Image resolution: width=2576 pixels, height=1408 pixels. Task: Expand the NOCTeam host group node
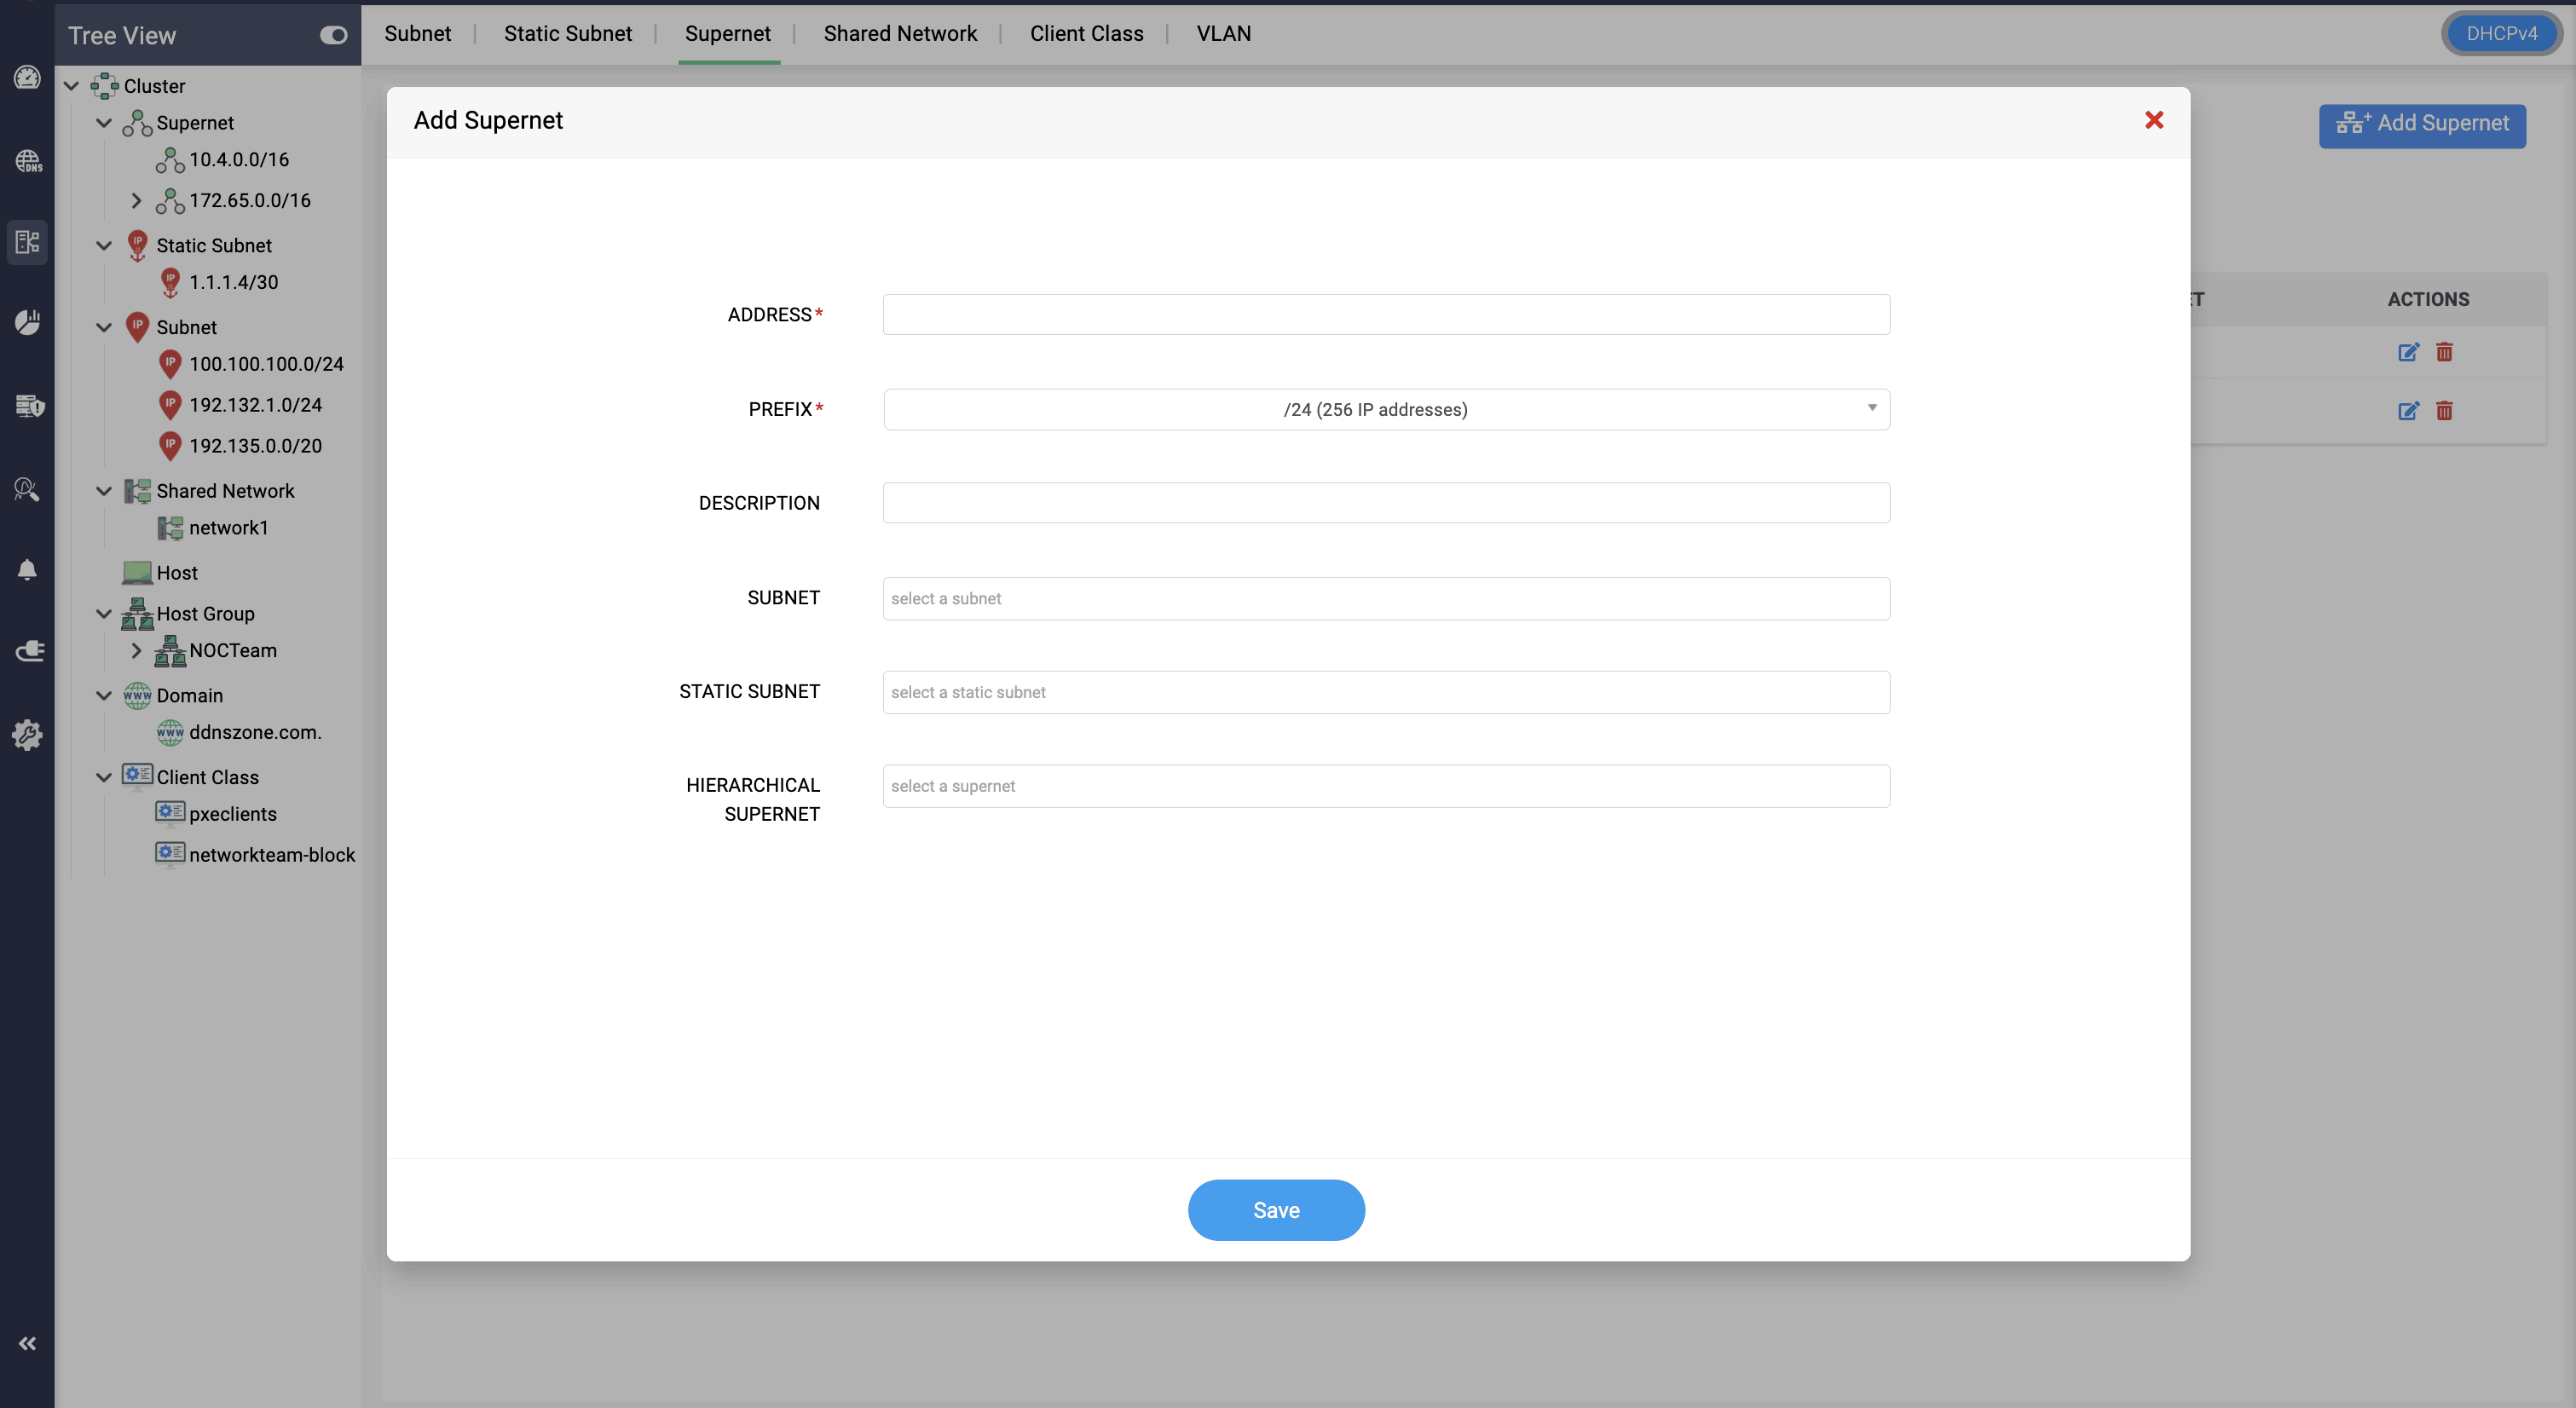click(137, 650)
